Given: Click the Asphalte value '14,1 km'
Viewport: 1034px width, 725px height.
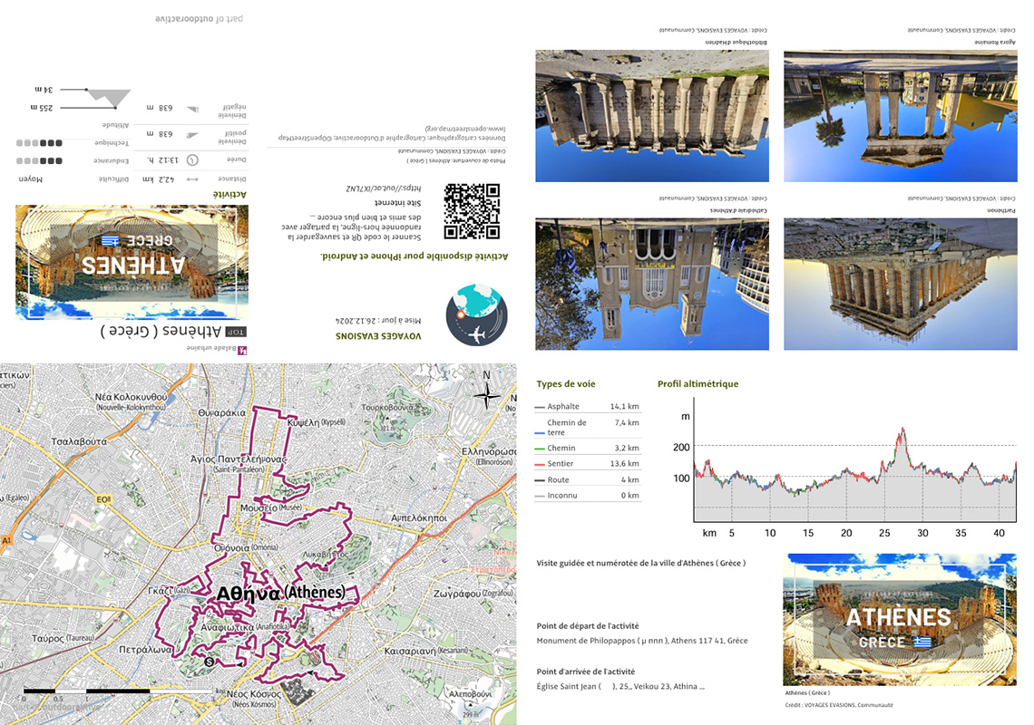Looking at the screenshot, I should coord(625,407).
